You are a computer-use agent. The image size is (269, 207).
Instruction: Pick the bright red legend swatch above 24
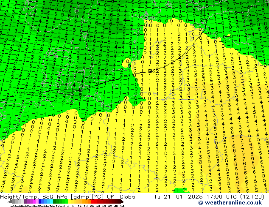[x=92, y=201]
